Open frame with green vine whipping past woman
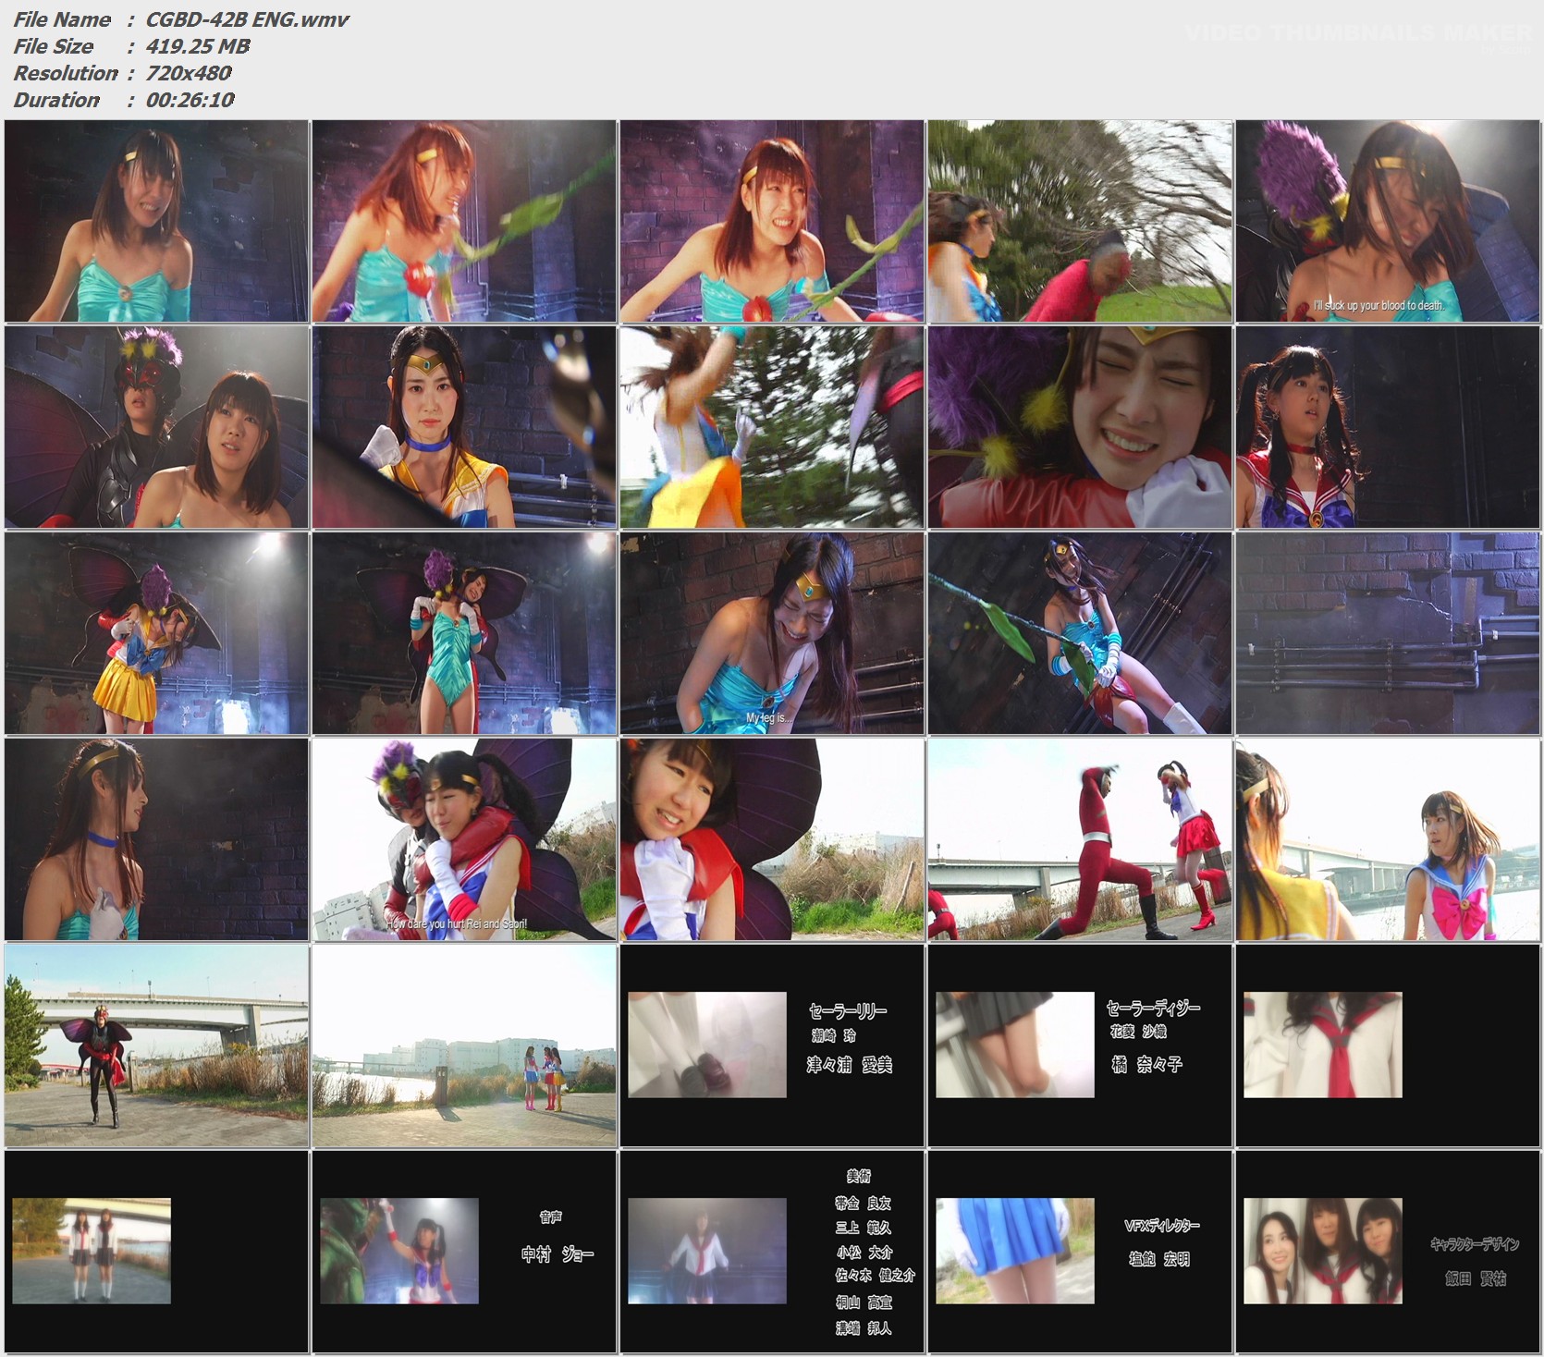Image resolution: width=1544 pixels, height=1357 pixels. coord(464,221)
